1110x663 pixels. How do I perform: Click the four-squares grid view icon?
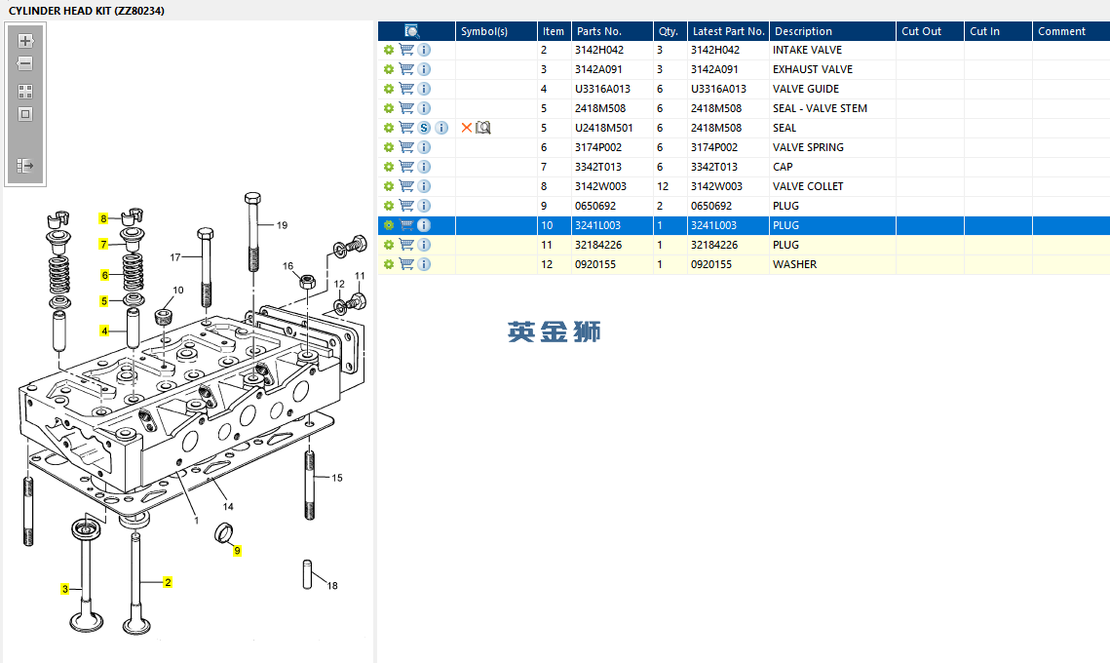click(25, 92)
